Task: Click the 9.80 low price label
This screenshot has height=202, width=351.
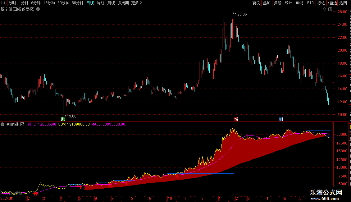Action: click(72, 116)
